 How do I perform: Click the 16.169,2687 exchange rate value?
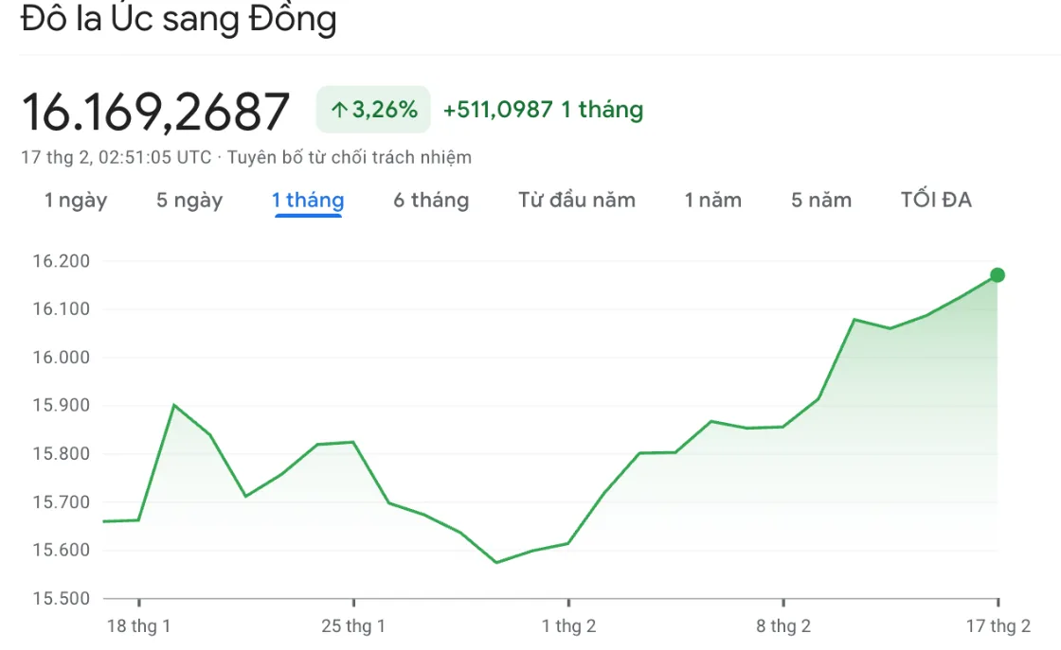155,112
